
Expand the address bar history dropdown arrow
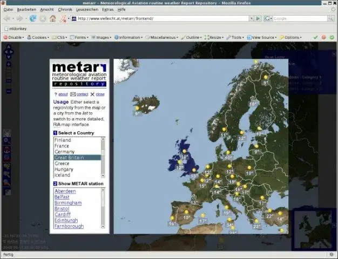click(252, 18)
